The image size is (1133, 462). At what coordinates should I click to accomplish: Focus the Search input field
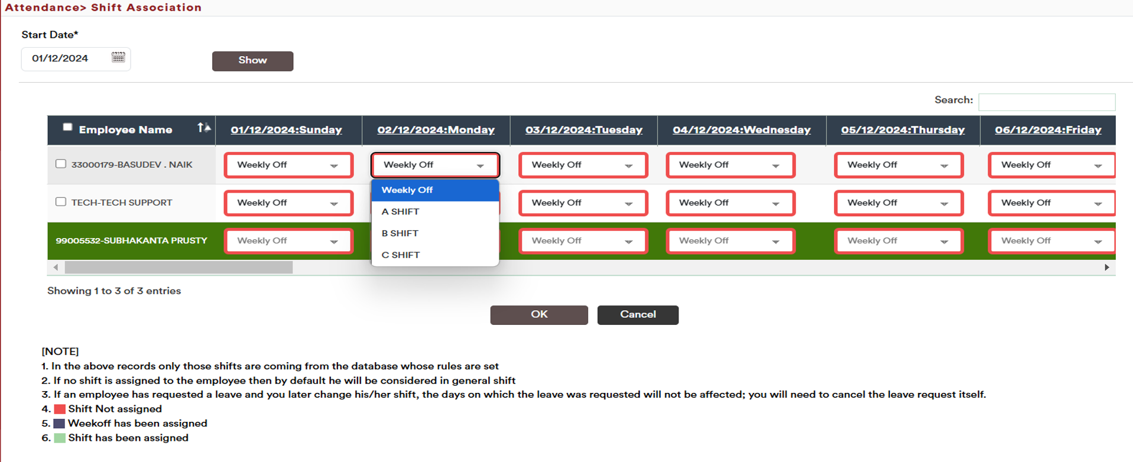coord(1046,102)
